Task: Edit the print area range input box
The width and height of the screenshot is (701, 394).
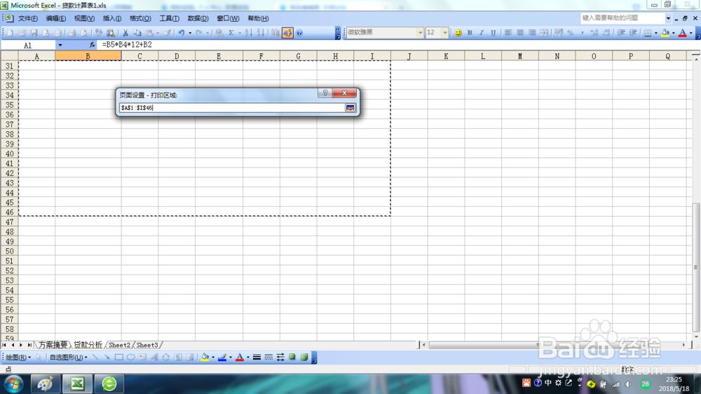Action: click(231, 108)
